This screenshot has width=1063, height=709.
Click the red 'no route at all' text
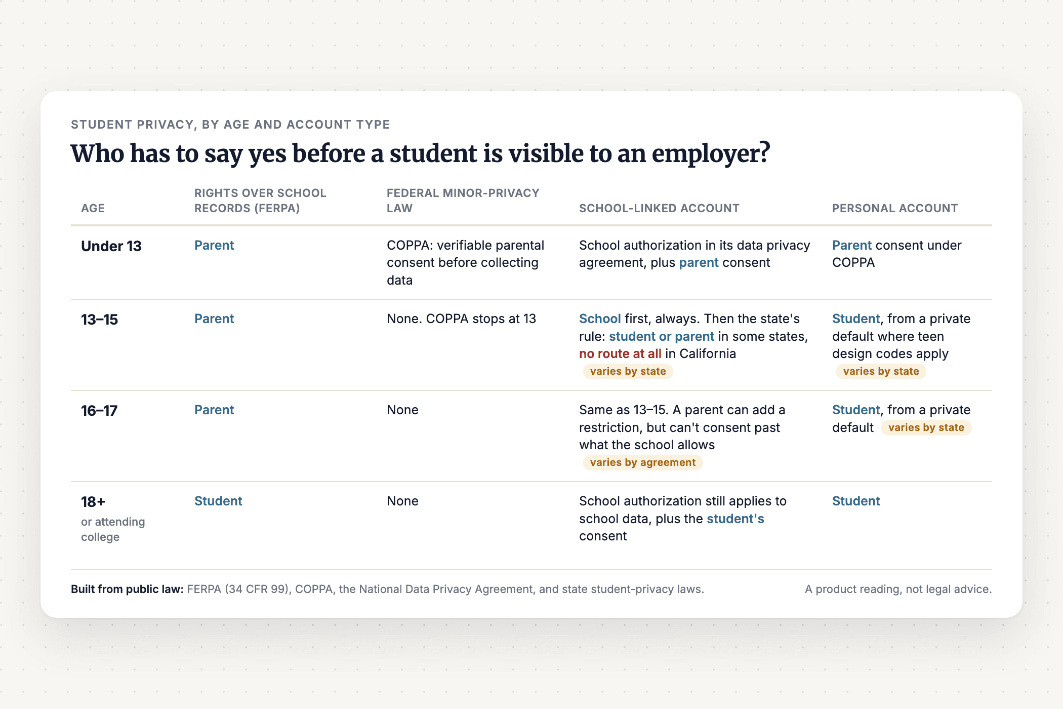pyautogui.click(x=620, y=354)
